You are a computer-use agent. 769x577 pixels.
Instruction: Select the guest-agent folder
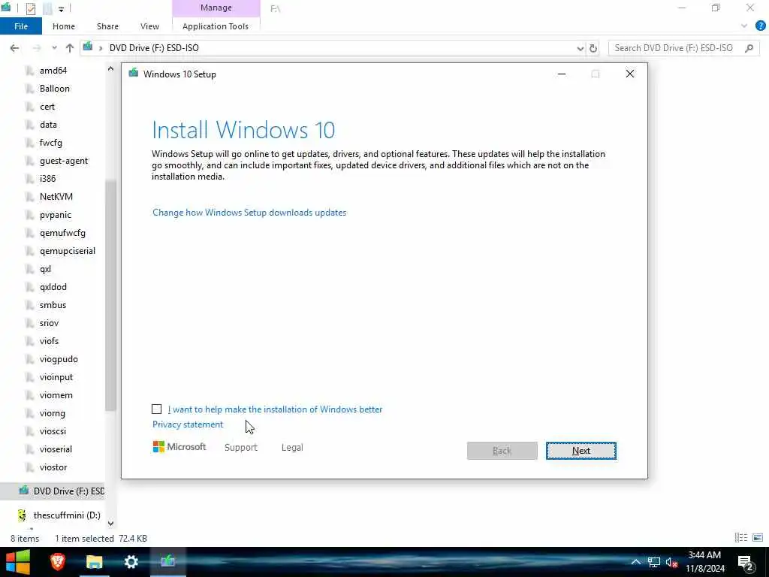64,161
